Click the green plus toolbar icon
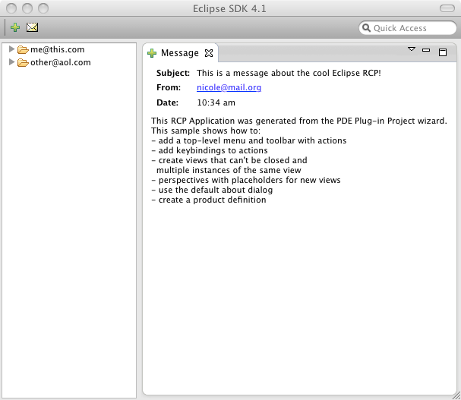461x400 pixels. (x=15, y=28)
